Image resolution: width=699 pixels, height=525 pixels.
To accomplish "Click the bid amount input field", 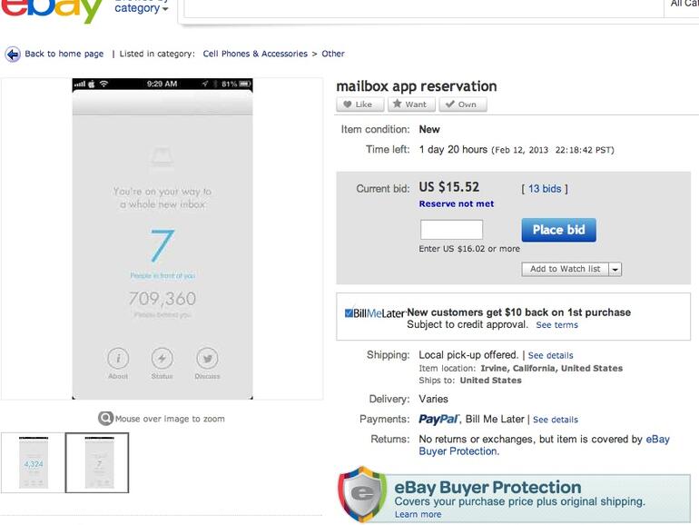I will 451,230.
